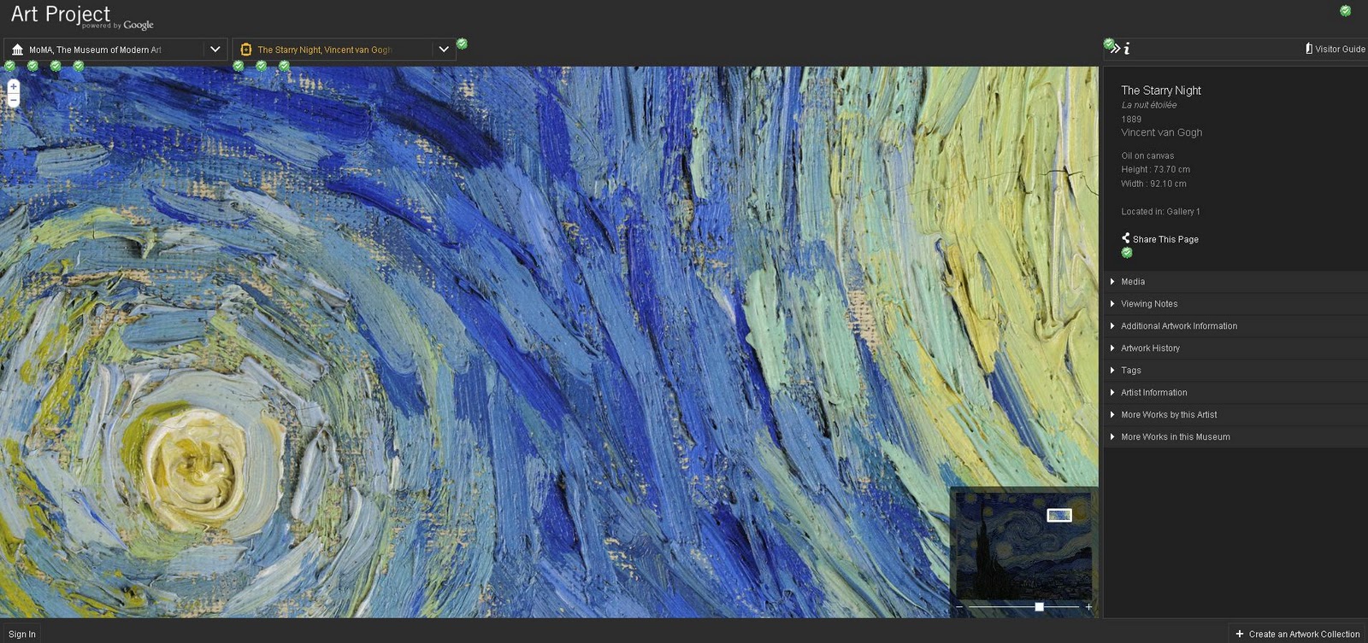Click 'Vincent van Gogh' text in info panel
The image size is (1368, 643).
click(x=1161, y=132)
